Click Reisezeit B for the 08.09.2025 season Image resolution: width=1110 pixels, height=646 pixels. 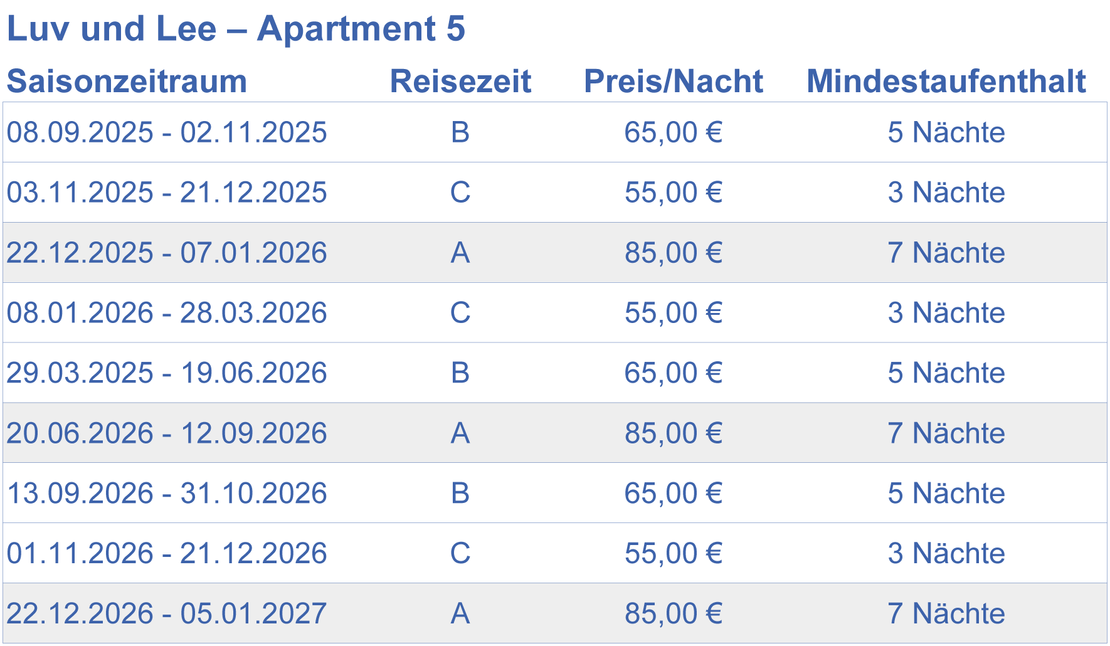pos(460,132)
